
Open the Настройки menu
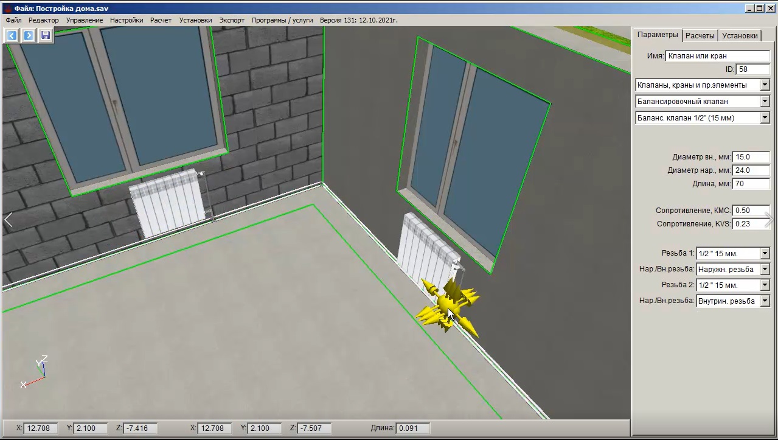127,20
